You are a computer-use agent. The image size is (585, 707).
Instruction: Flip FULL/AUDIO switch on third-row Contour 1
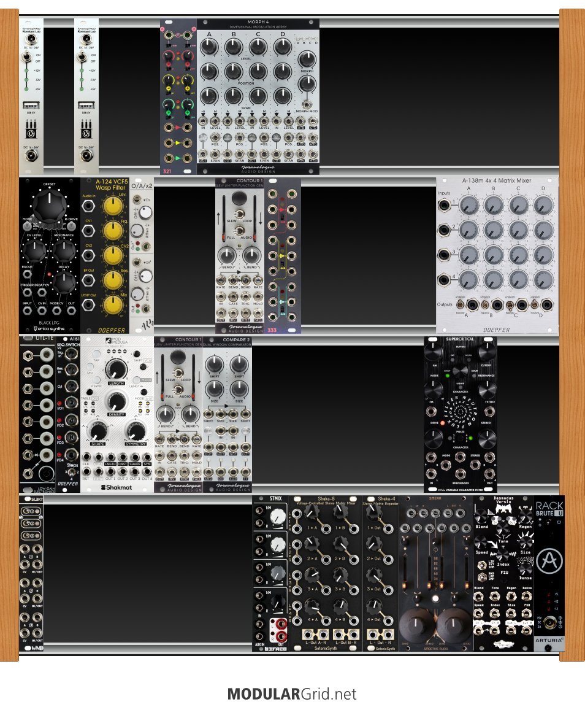[177, 390]
